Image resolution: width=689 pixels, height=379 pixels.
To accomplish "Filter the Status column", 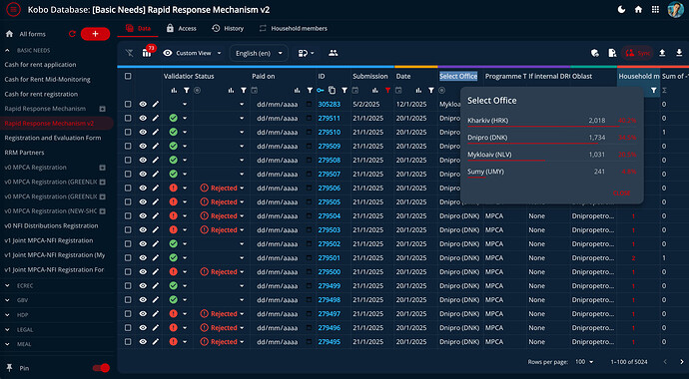I will [244, 91].
